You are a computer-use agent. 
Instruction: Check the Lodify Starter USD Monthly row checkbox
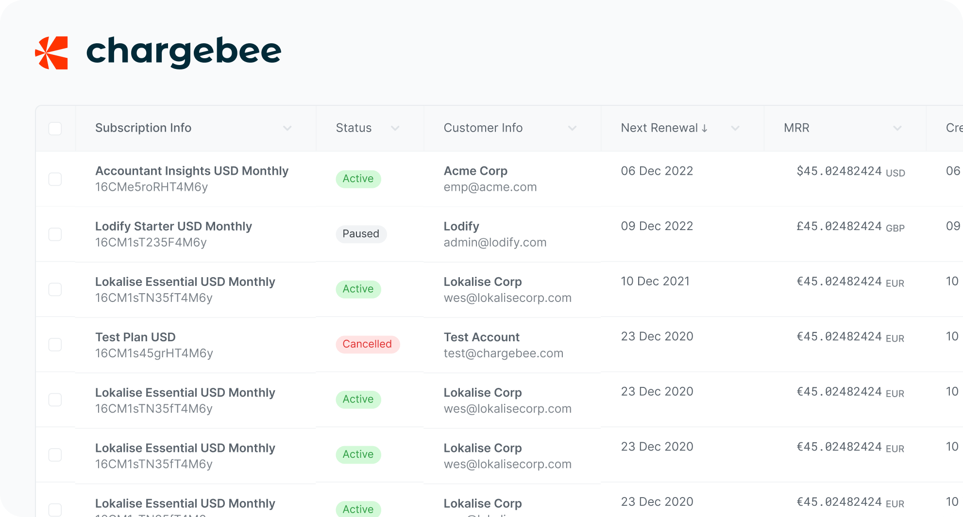55,234
